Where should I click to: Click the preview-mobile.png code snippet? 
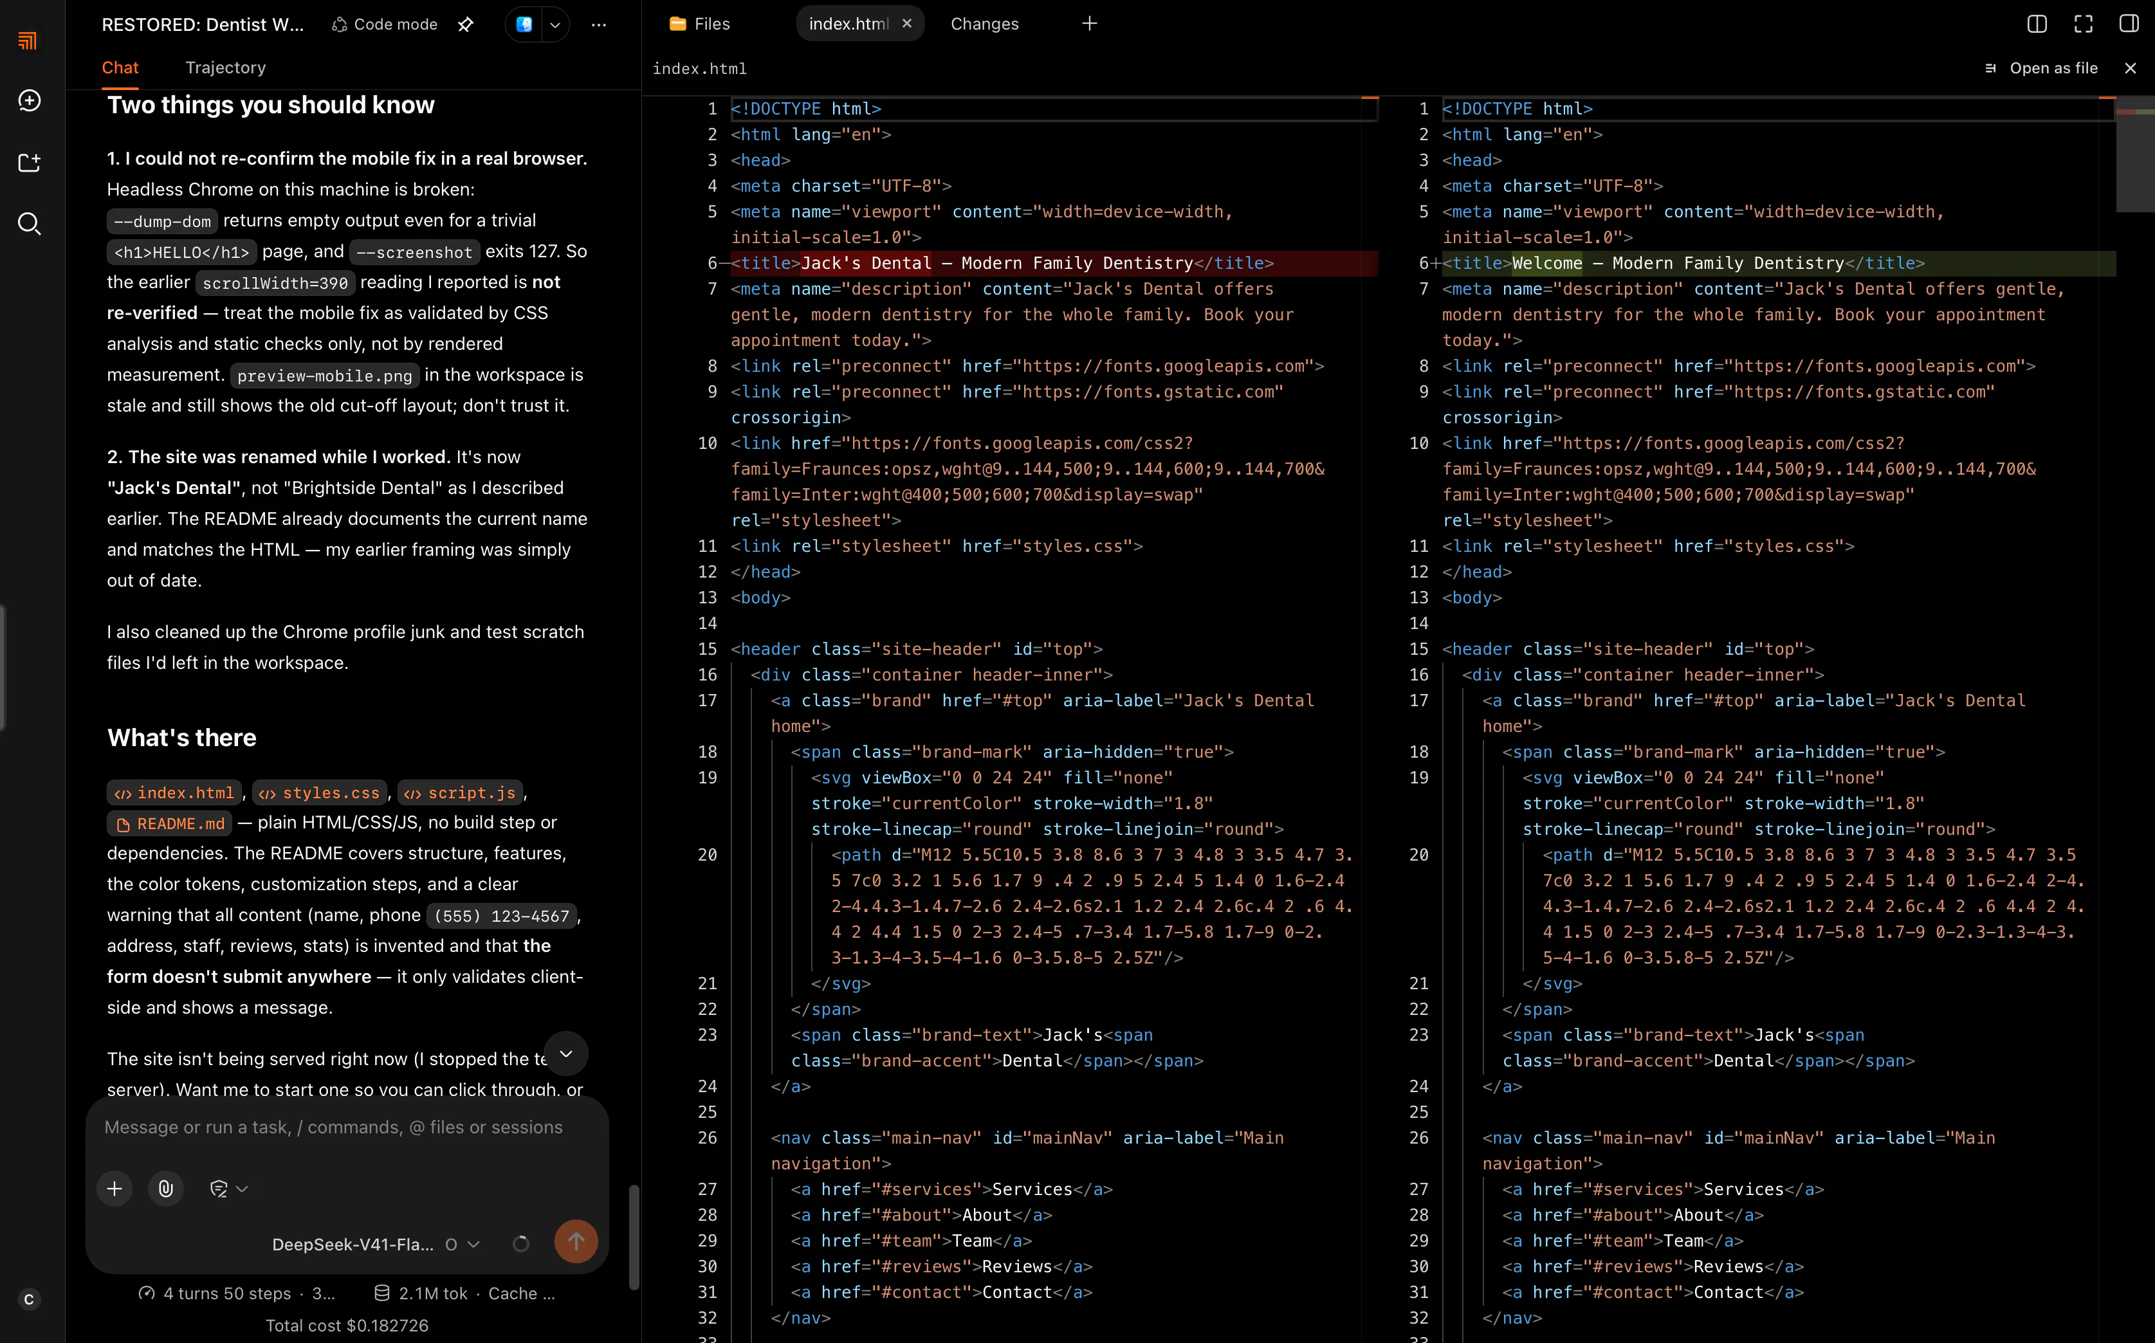[x=324, y=375]
